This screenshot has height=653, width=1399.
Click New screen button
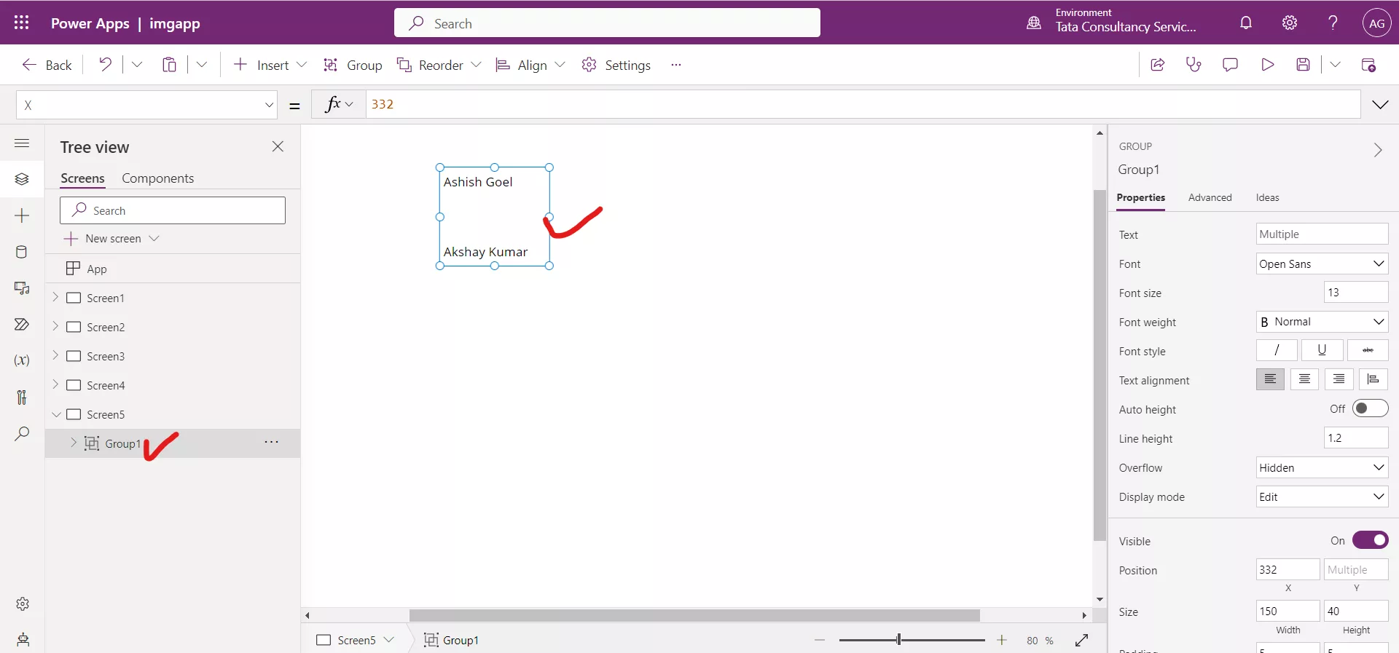pyautogui.click(x=111, y=239)
